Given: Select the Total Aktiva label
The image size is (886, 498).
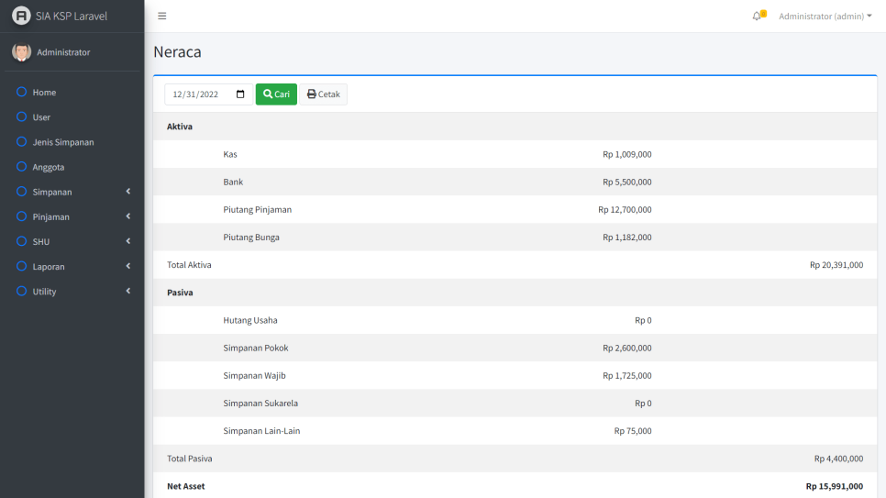Looking at the screenshot, I should (189, 265).
